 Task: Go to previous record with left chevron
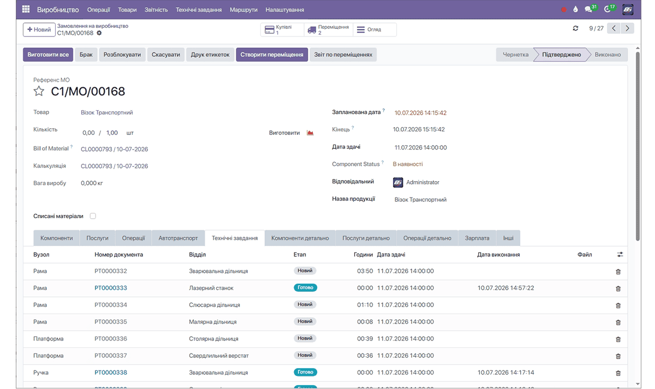pos(615,28)
